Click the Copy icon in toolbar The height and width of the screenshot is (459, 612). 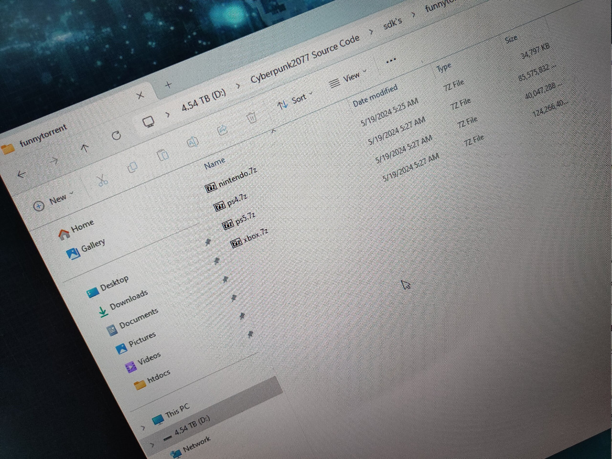[x=132, y=167]
